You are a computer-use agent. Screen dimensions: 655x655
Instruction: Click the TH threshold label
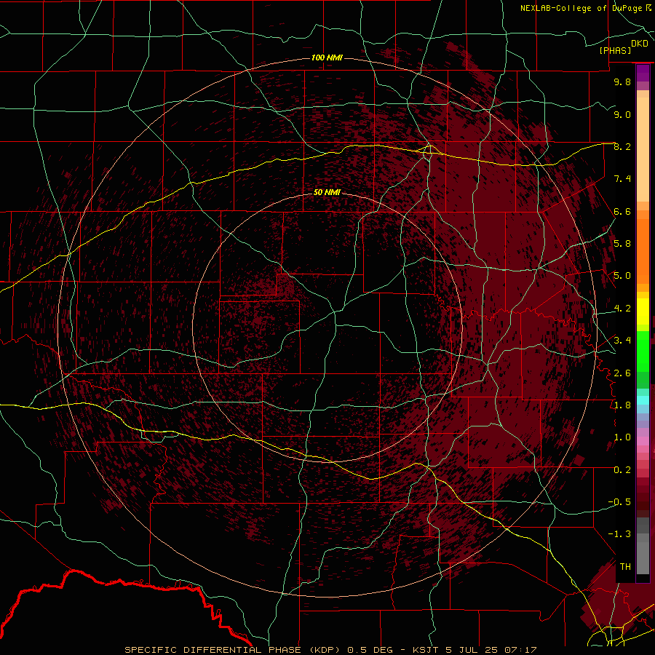pyautogui.click(x=625, y=567)
